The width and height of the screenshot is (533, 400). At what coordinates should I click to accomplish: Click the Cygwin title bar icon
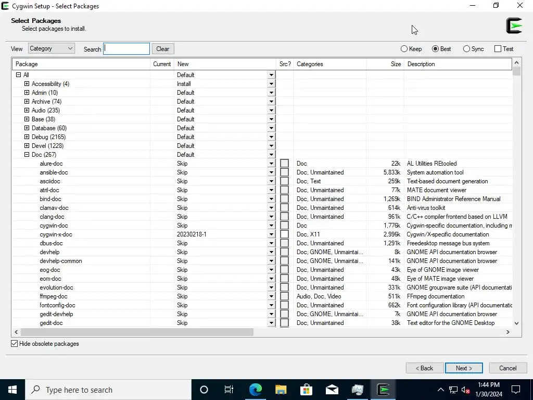5,6
